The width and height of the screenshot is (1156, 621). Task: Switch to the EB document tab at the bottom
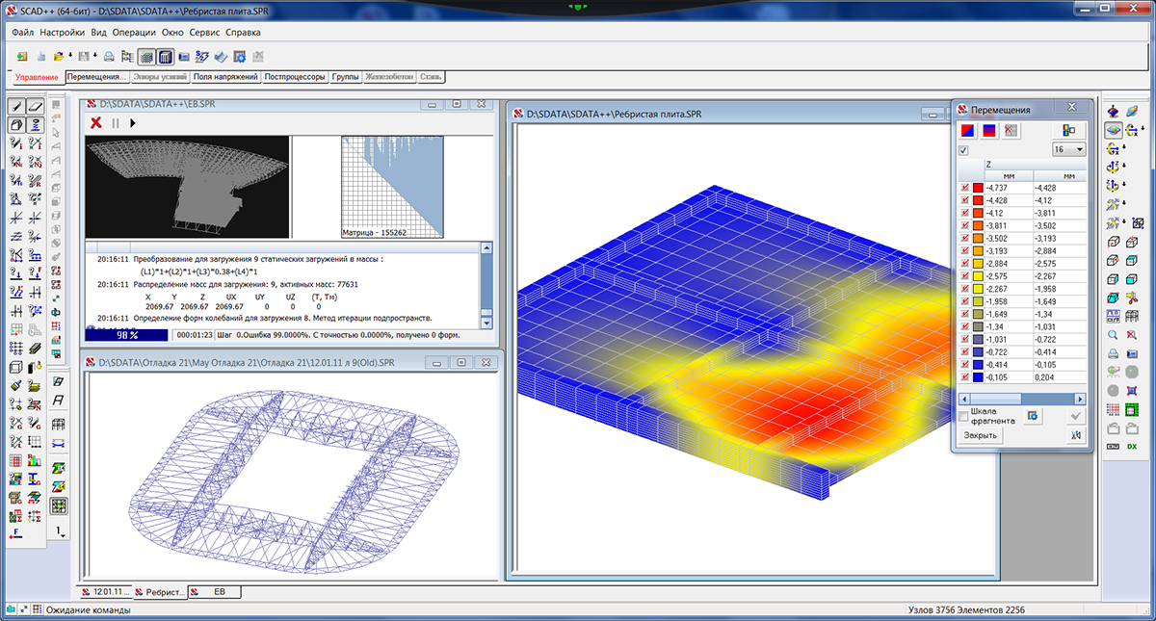pos(220,591)
